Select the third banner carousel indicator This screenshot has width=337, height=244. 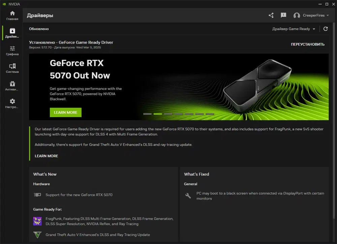tap(168, 114)
